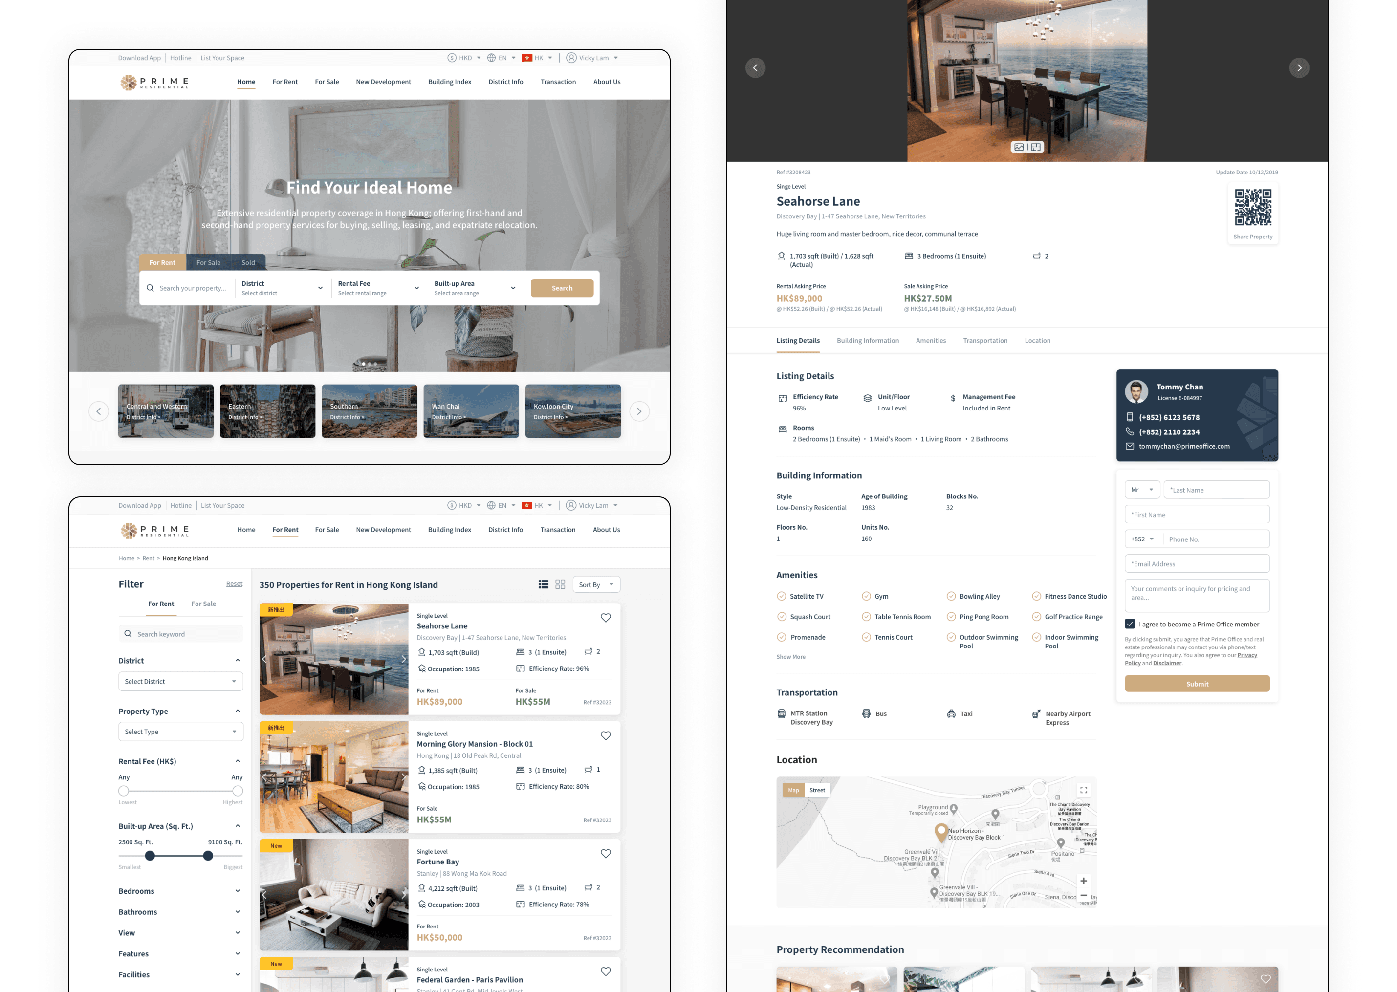Click the user avatar icon in the homepage top bar
The height and width of the screenshot is (992, 1397).
(x=571, y=58)
